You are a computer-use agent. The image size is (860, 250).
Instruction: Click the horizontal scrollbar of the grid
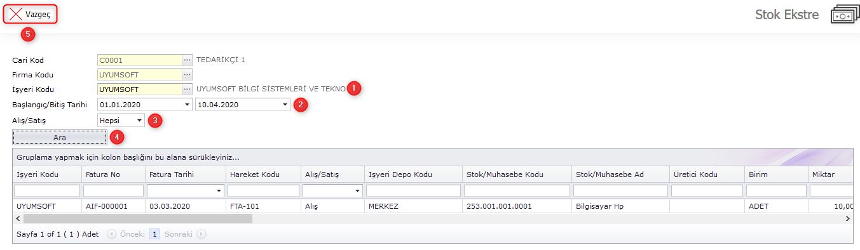pyautogui.click(x=137, y=218)
